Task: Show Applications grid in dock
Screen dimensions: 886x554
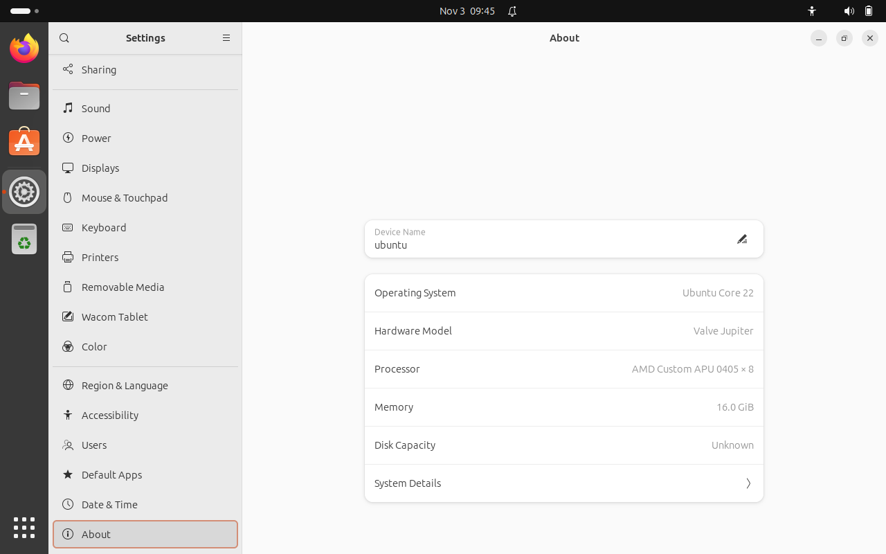Action: tap(24, 528)
